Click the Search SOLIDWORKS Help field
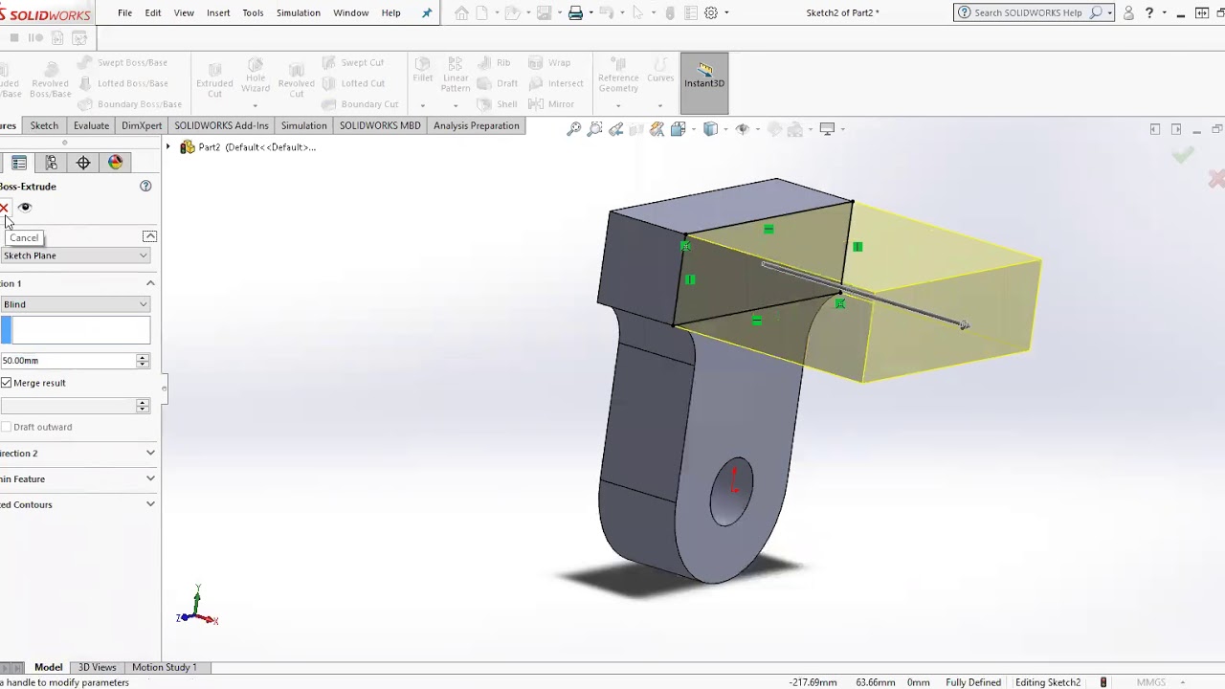This screenshot has height=689, width=1225. tap(1029, 12)
